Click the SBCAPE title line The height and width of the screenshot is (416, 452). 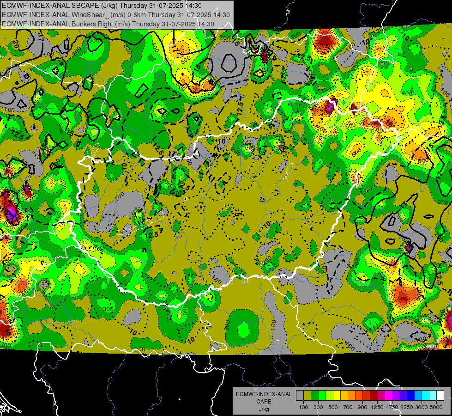point(102,6)
